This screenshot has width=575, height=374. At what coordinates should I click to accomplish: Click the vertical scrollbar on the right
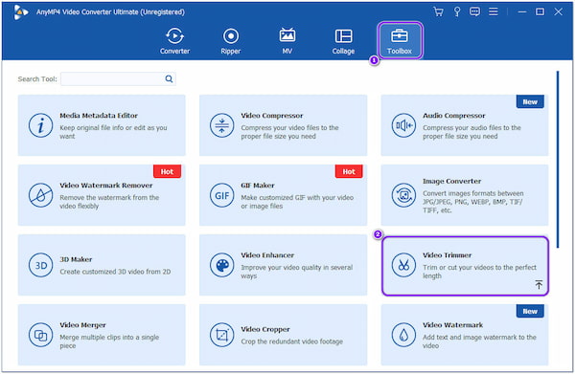558,160
